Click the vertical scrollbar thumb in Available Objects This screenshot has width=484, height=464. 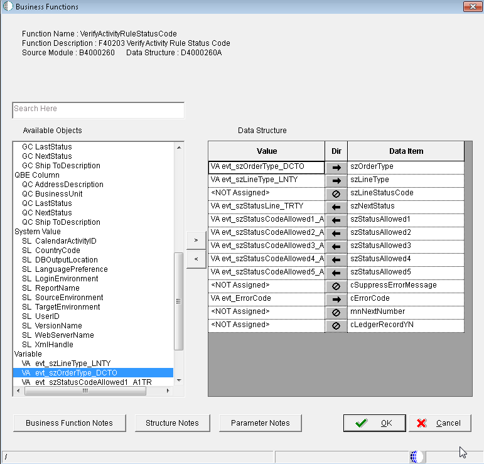pyautogui.click(x=179, y=301)
